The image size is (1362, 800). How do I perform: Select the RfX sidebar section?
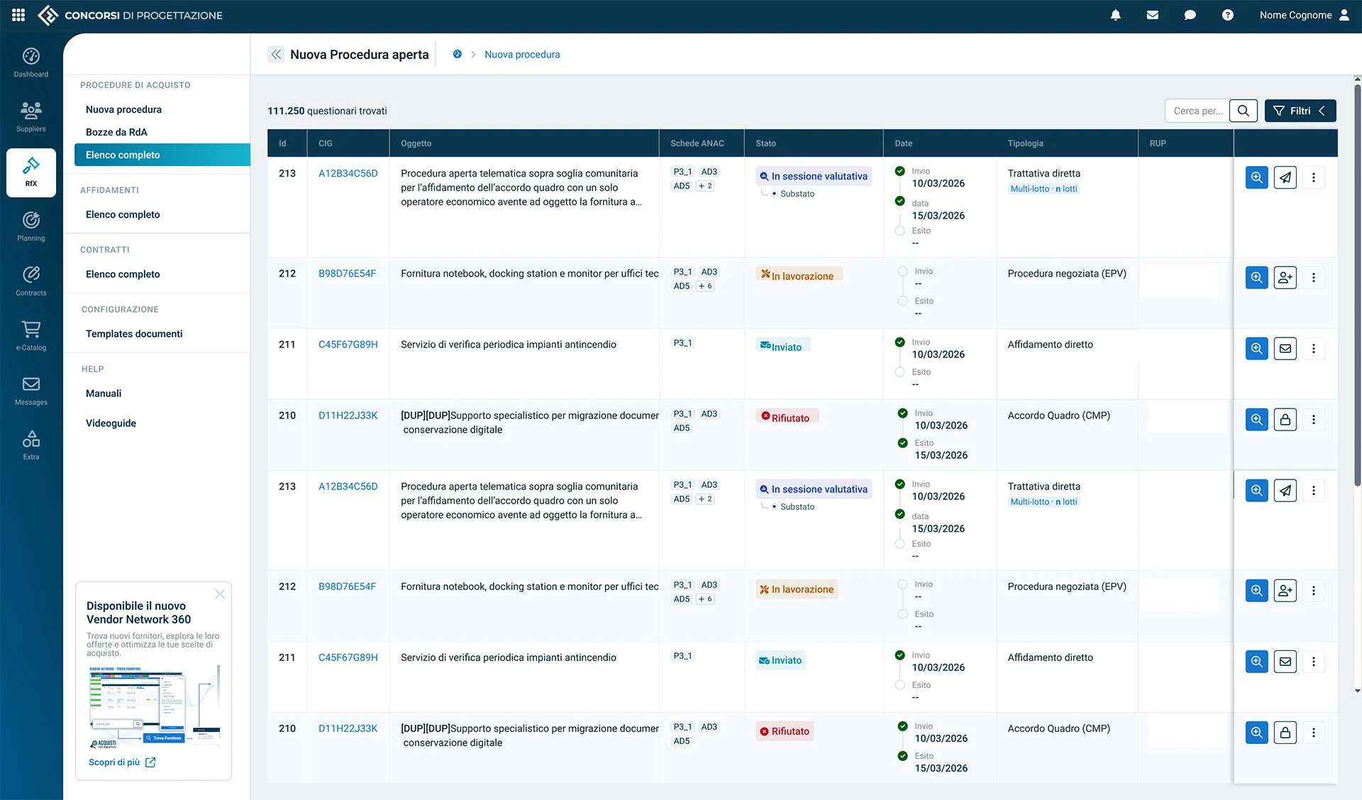coord(31,172)
